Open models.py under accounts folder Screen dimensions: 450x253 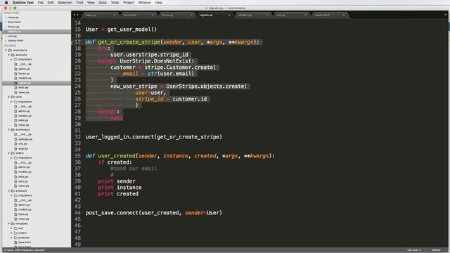25,78
